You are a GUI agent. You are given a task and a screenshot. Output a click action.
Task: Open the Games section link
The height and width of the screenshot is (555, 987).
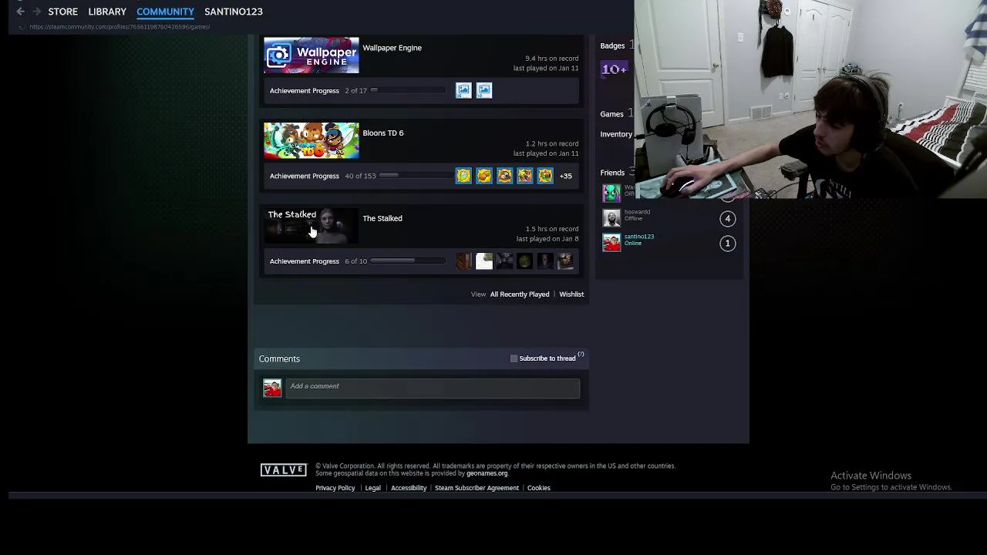(x=611, y=114)
